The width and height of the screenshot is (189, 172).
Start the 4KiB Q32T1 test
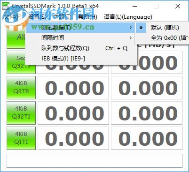(21, 113)
